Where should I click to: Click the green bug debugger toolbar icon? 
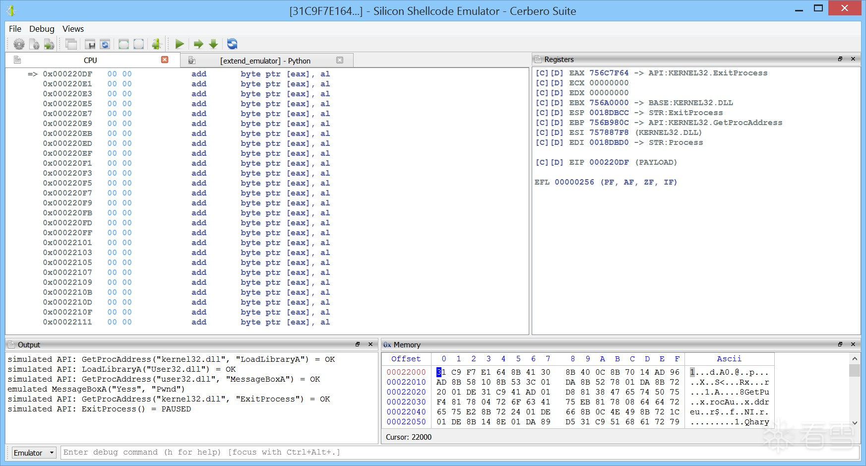157,44
